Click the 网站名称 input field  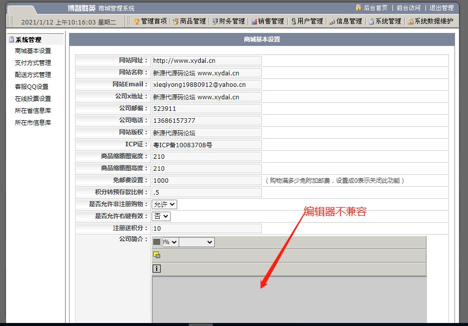[x=207, y=73]
